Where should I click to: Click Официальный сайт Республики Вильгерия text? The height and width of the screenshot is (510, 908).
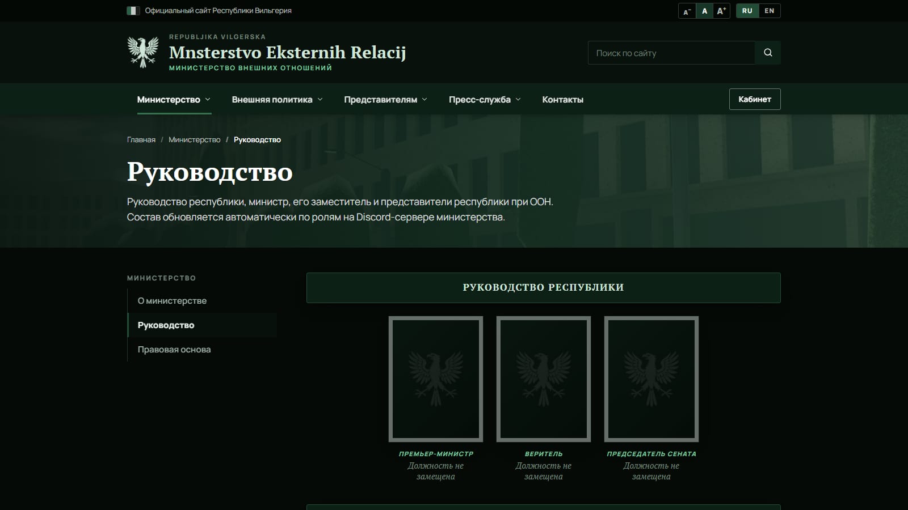[x=218, y=11]
